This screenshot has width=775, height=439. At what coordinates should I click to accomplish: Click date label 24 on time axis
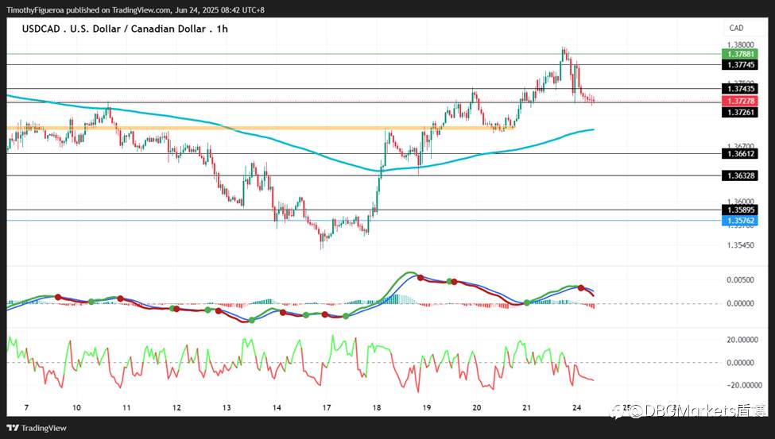(x=577, y=408)
